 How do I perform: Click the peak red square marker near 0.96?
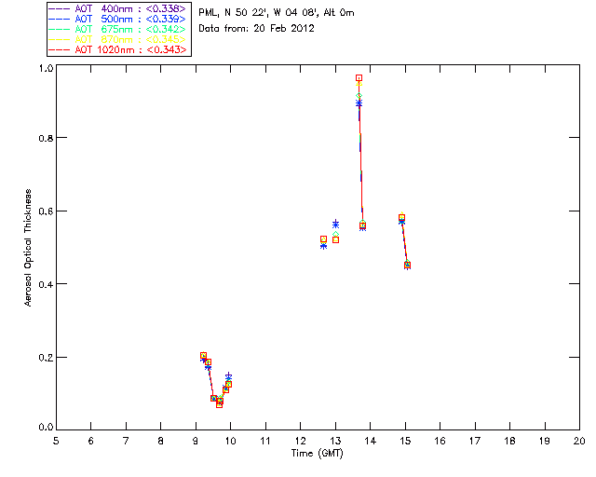359,78
